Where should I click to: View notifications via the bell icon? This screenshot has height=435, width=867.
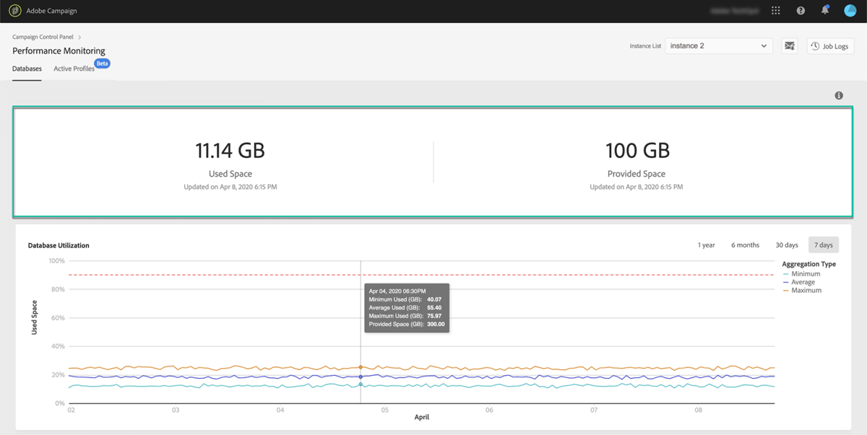point(824,10)
